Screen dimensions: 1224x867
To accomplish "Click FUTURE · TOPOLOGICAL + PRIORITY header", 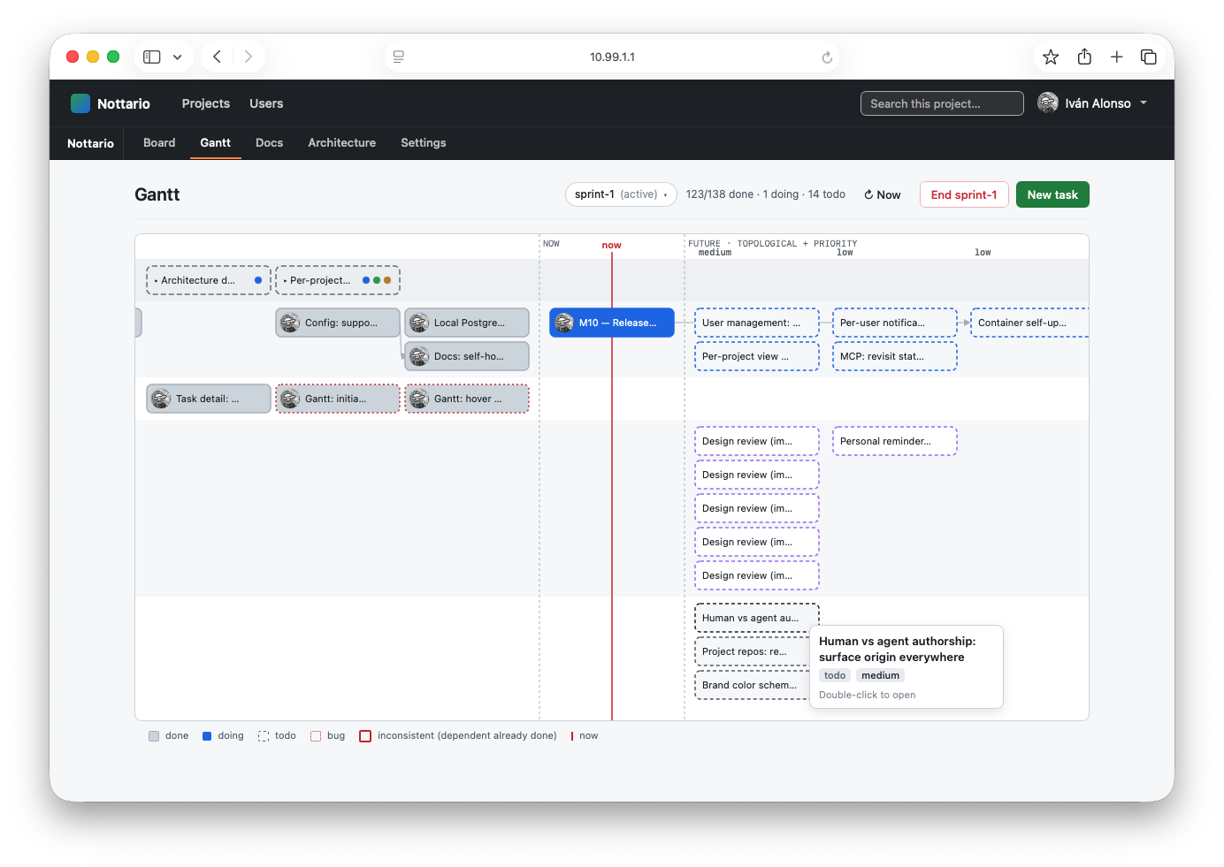I will coord(773,243).
